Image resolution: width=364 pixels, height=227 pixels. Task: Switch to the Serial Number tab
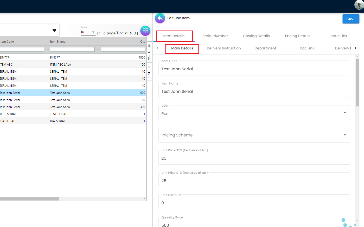pos(215,36)
